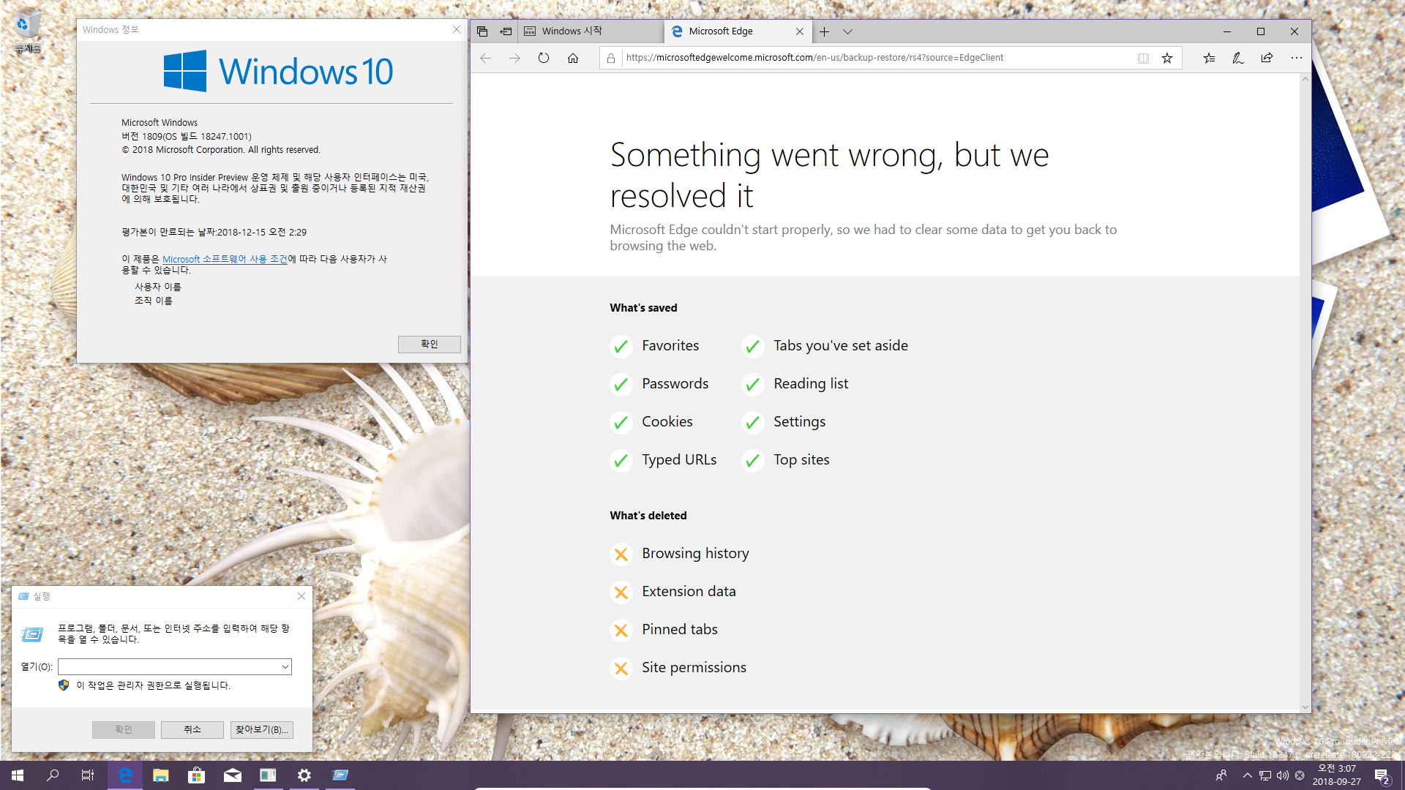Click the Edge taskbar icon
This screenshot has height=790, width=1405.
click(125, 775)
